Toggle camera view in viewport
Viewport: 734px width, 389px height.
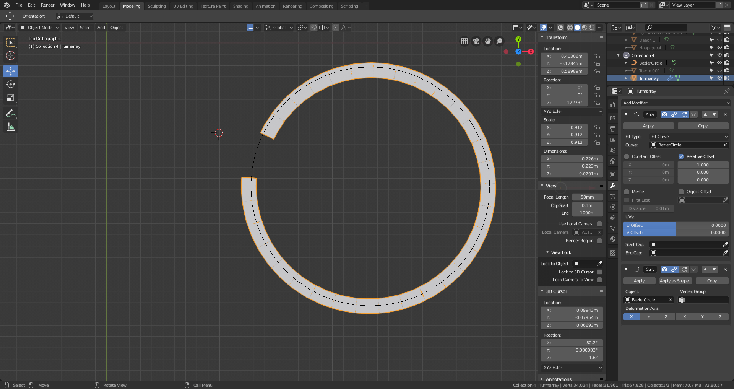(x=476, y=41)
